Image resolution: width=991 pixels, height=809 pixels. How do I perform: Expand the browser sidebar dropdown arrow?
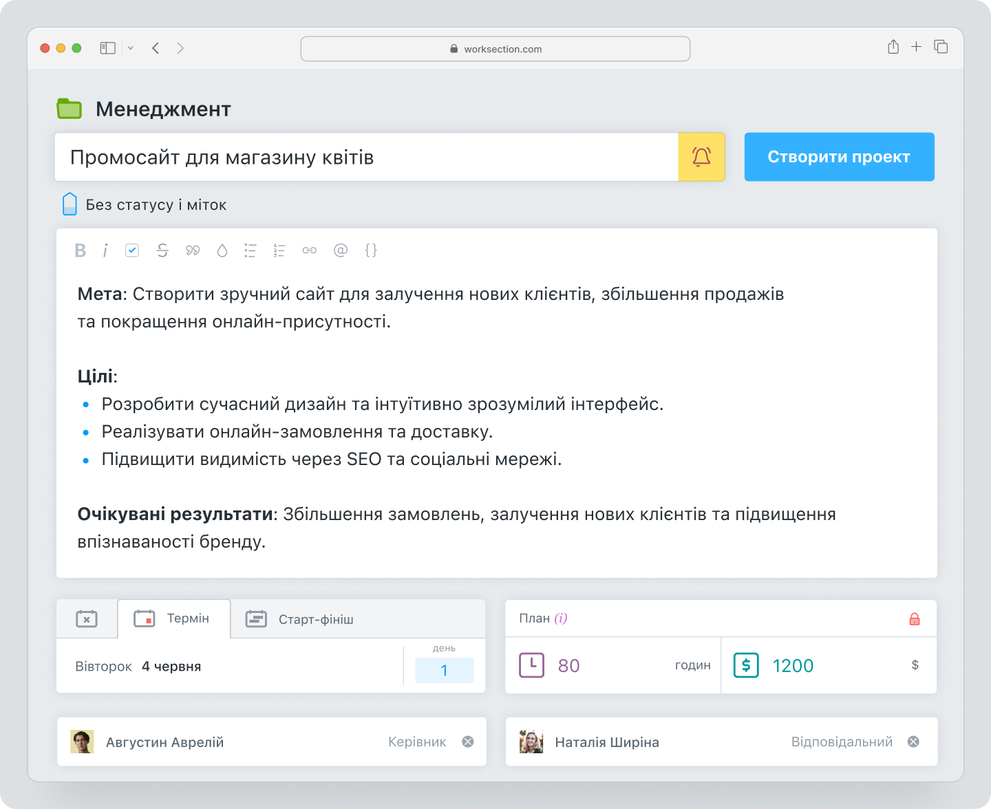pos(131,48)
